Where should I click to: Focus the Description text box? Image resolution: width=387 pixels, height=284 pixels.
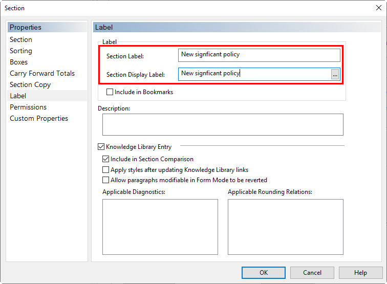coord(223,125)
